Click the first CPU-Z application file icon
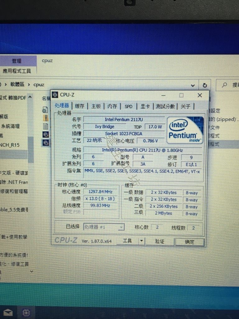The width and height of the screenshot is (239, 319). point(46,134)
